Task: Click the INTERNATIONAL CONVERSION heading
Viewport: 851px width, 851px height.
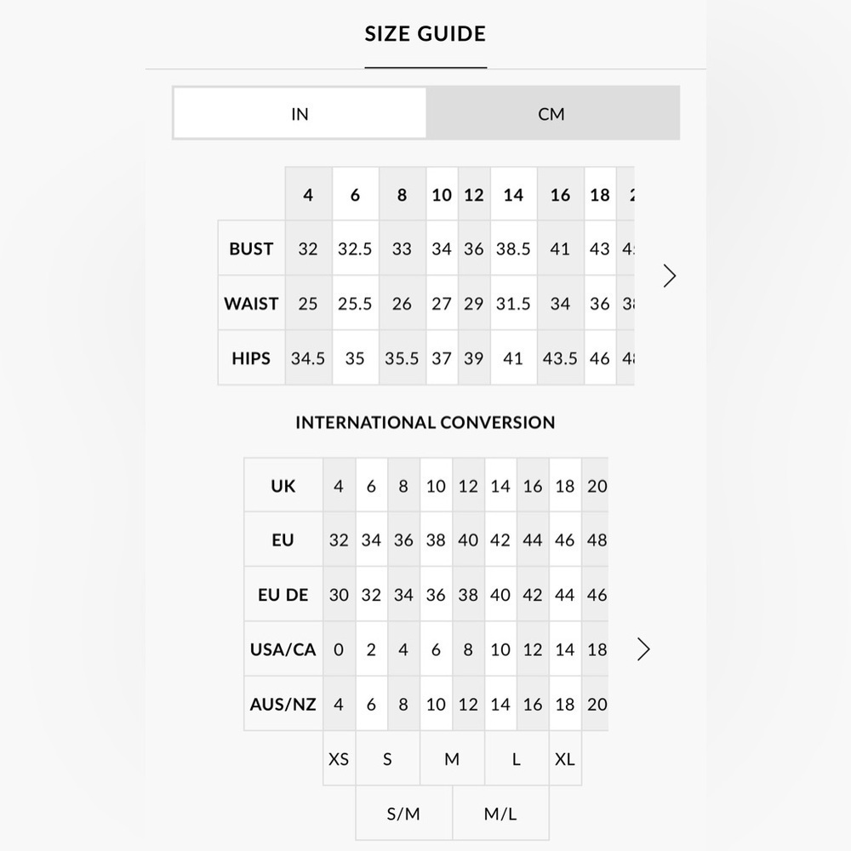Action: 425,422
